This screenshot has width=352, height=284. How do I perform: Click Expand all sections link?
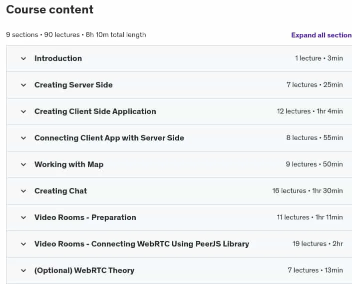(x=322, y=35)
